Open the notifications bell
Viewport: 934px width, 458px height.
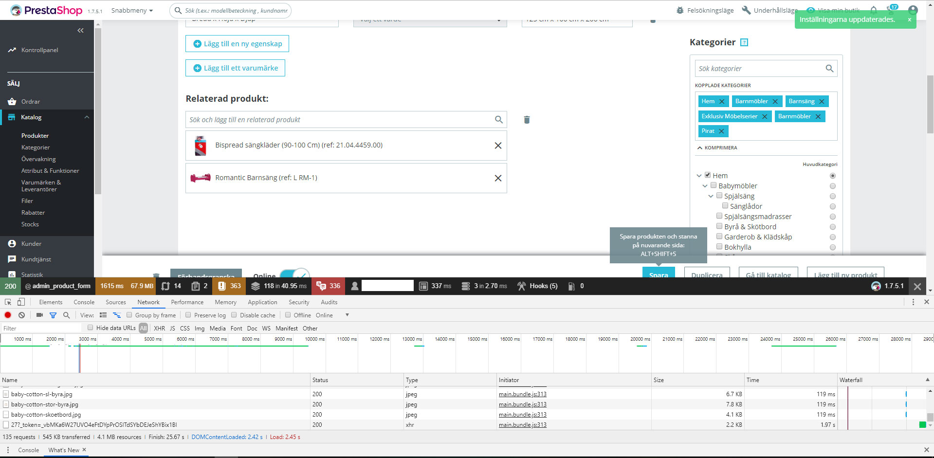(x=874, y=10)
